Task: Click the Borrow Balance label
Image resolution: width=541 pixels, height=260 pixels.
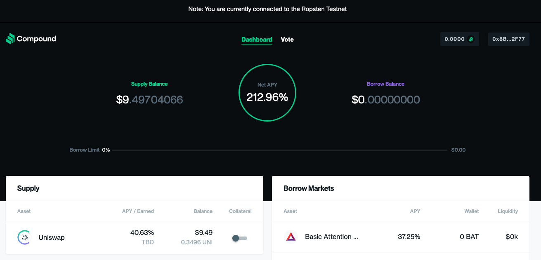Action: (385, 84)
